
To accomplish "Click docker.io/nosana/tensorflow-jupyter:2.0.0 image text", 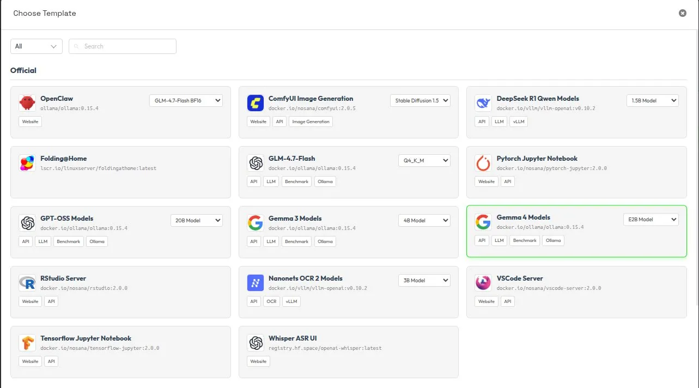I will 100,348.
